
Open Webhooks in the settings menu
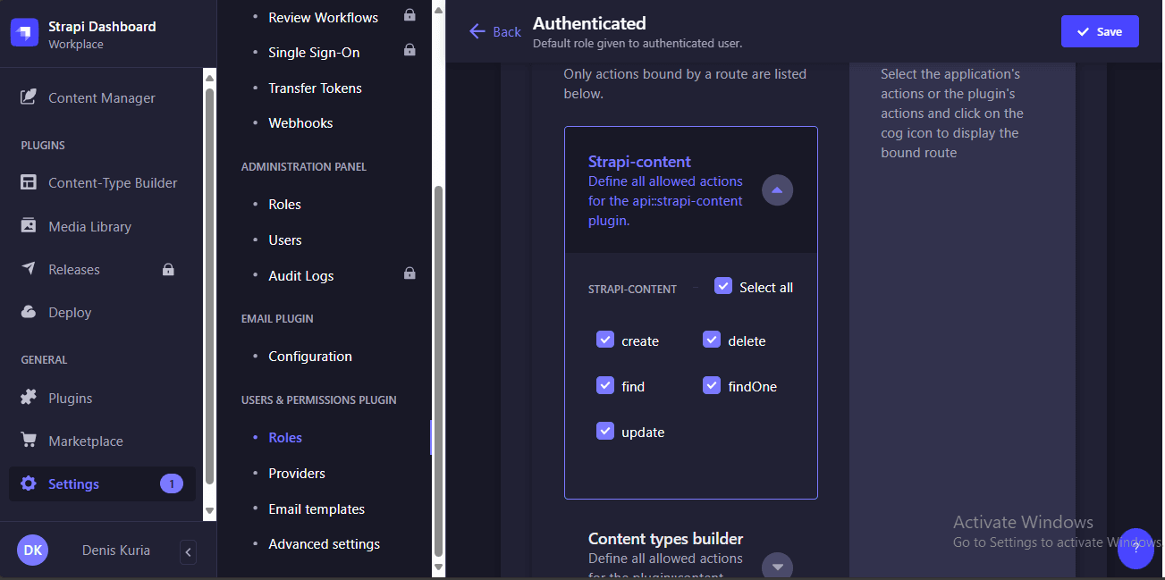[x=300, y=123]
